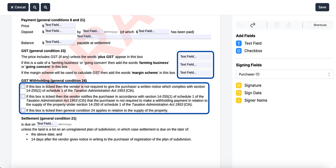Viewport: 336px width, 168px height.
Task: Click the farming business box text field
Action: (x=195, y=65)
